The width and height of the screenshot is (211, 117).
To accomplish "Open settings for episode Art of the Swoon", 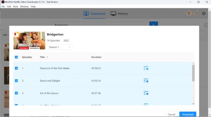I will coord(146,93).
